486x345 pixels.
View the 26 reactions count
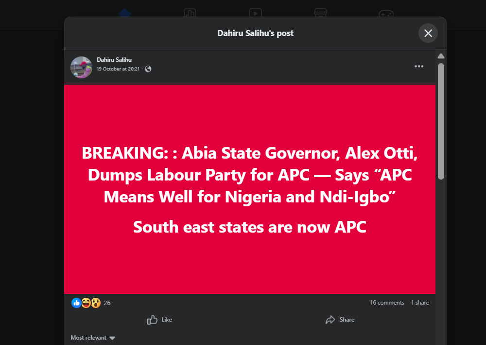click(x=107, y=303)
